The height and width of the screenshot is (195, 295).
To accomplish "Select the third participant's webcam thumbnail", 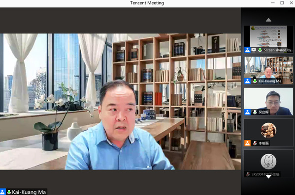I will 268,102.
